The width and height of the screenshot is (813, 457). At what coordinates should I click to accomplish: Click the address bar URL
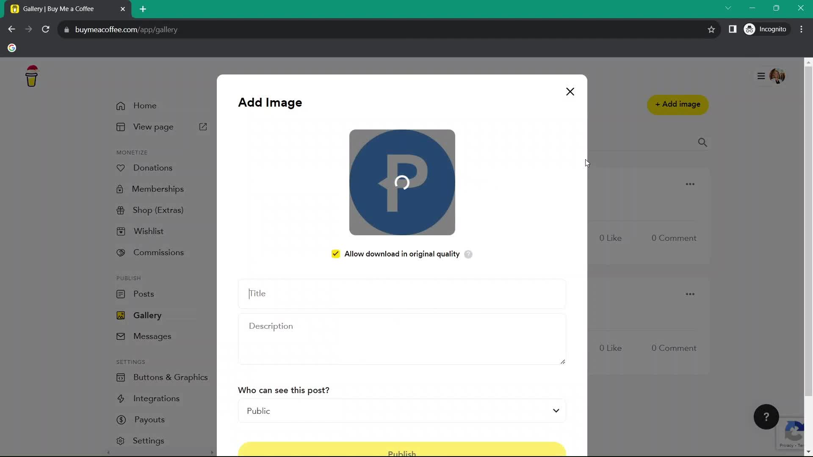(x=126, y=30)
